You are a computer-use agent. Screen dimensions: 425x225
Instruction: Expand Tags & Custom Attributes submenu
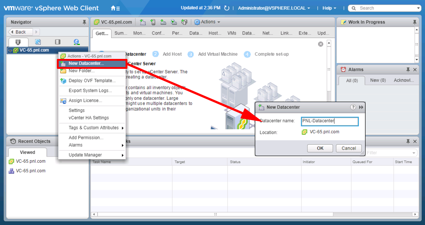123,128
